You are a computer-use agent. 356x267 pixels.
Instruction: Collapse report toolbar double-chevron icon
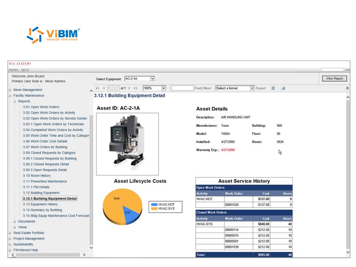pos(348,88)
